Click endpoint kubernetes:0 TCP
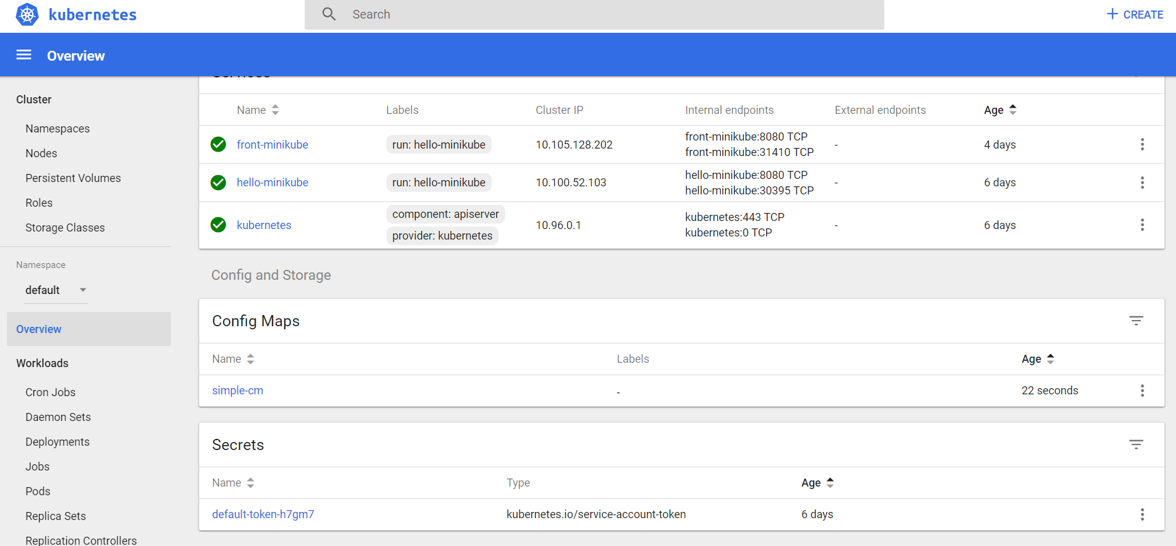1176x546 pixels. 728,233
